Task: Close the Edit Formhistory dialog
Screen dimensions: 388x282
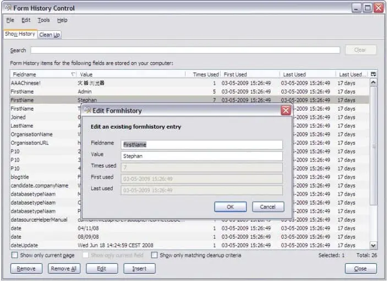Action: (x=286, y=110)
